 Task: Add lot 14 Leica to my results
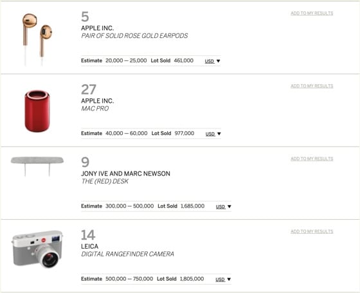pyautogui.click(x=312, y=231)
